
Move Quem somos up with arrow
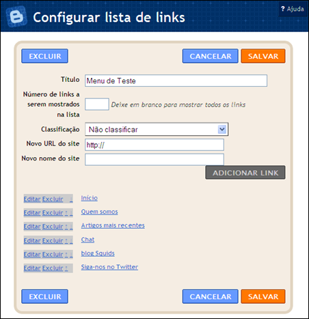[66, 213]
